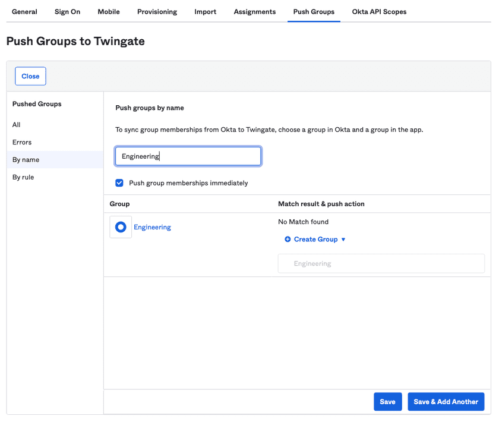
Task: Switch to the Sign On tab
Action: (x=67, y=12)
